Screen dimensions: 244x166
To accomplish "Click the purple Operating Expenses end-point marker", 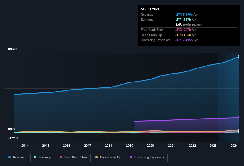I will point(239,117).
